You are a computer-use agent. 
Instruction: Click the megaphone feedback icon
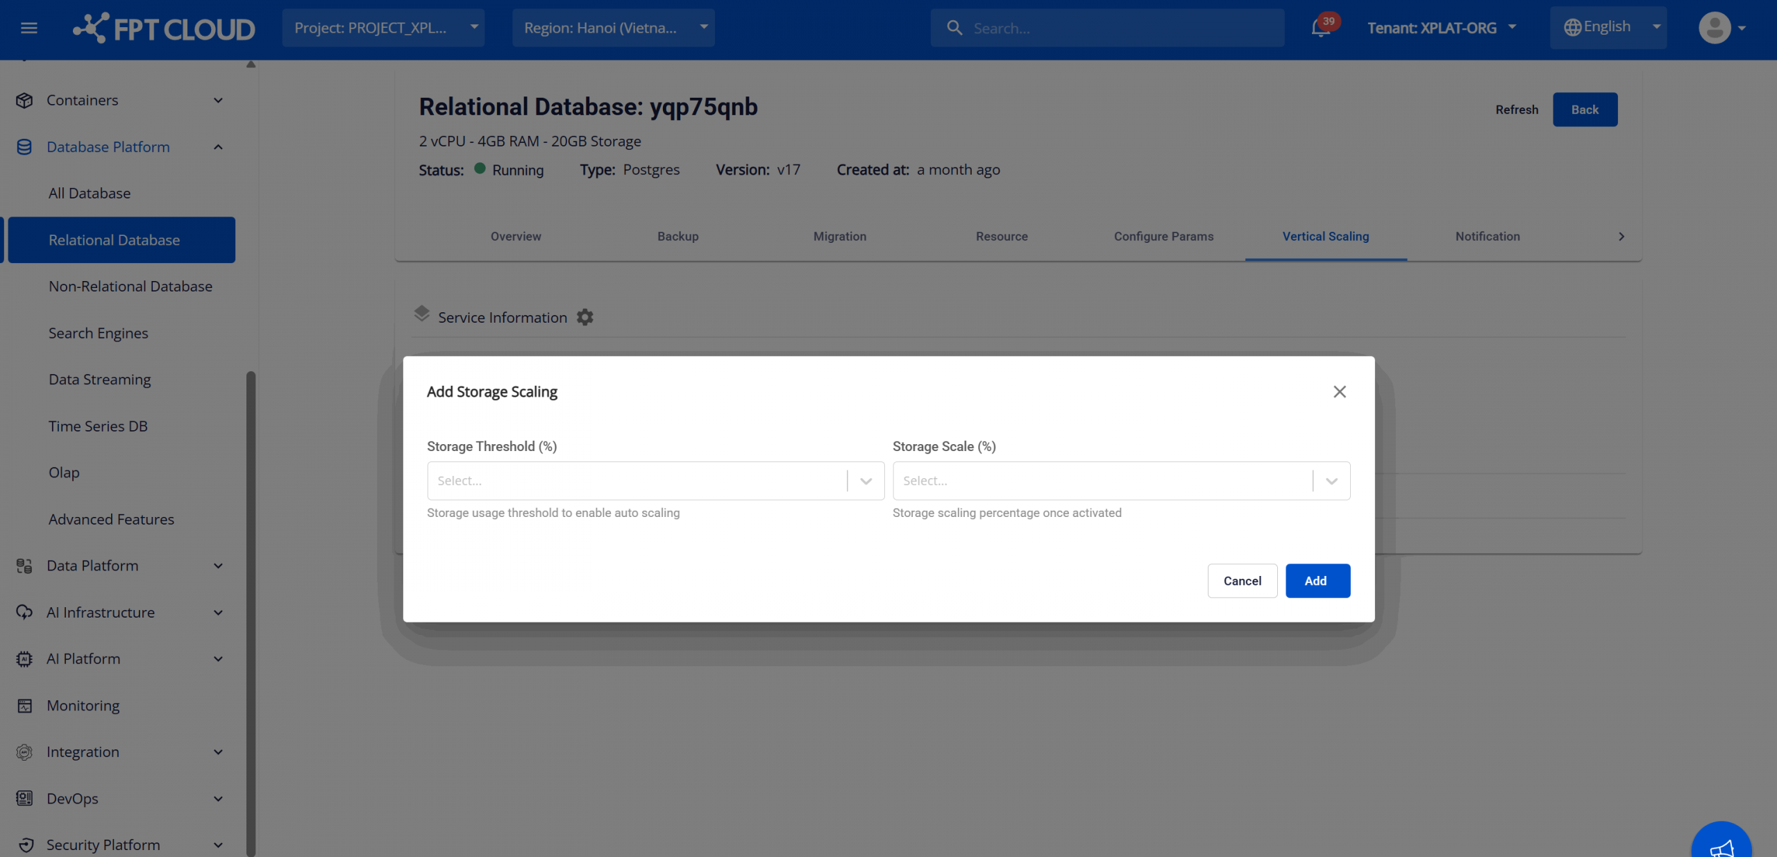tap(1722, 847)
